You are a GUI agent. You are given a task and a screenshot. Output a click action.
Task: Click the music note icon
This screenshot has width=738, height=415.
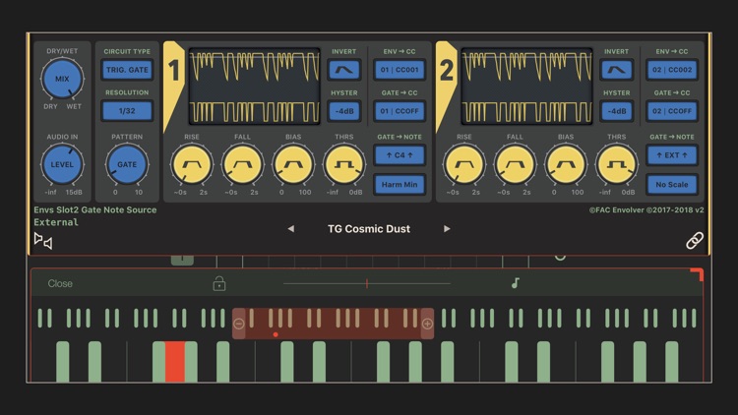pos(516,283)
